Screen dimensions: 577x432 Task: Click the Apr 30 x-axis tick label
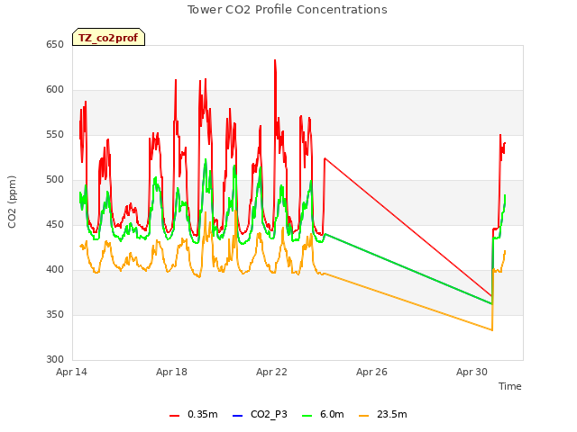[x=472, y=372]
